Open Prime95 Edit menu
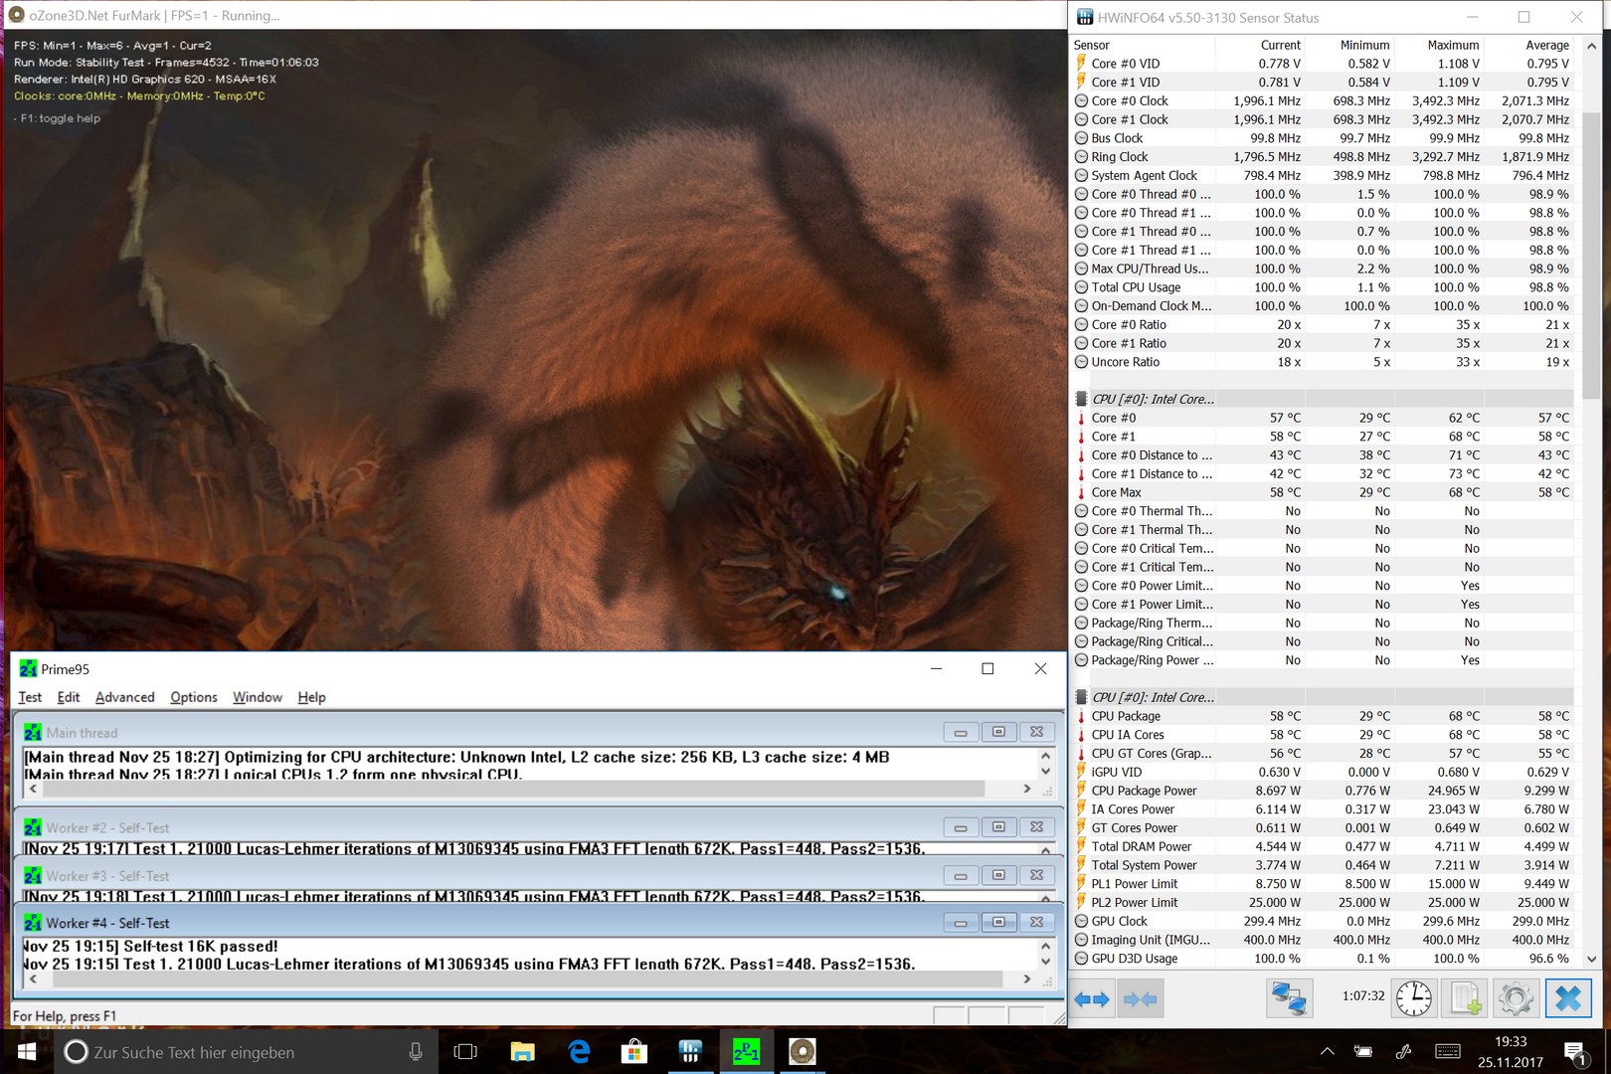Screen dimensions: 1611x1074 pos(69,697)
